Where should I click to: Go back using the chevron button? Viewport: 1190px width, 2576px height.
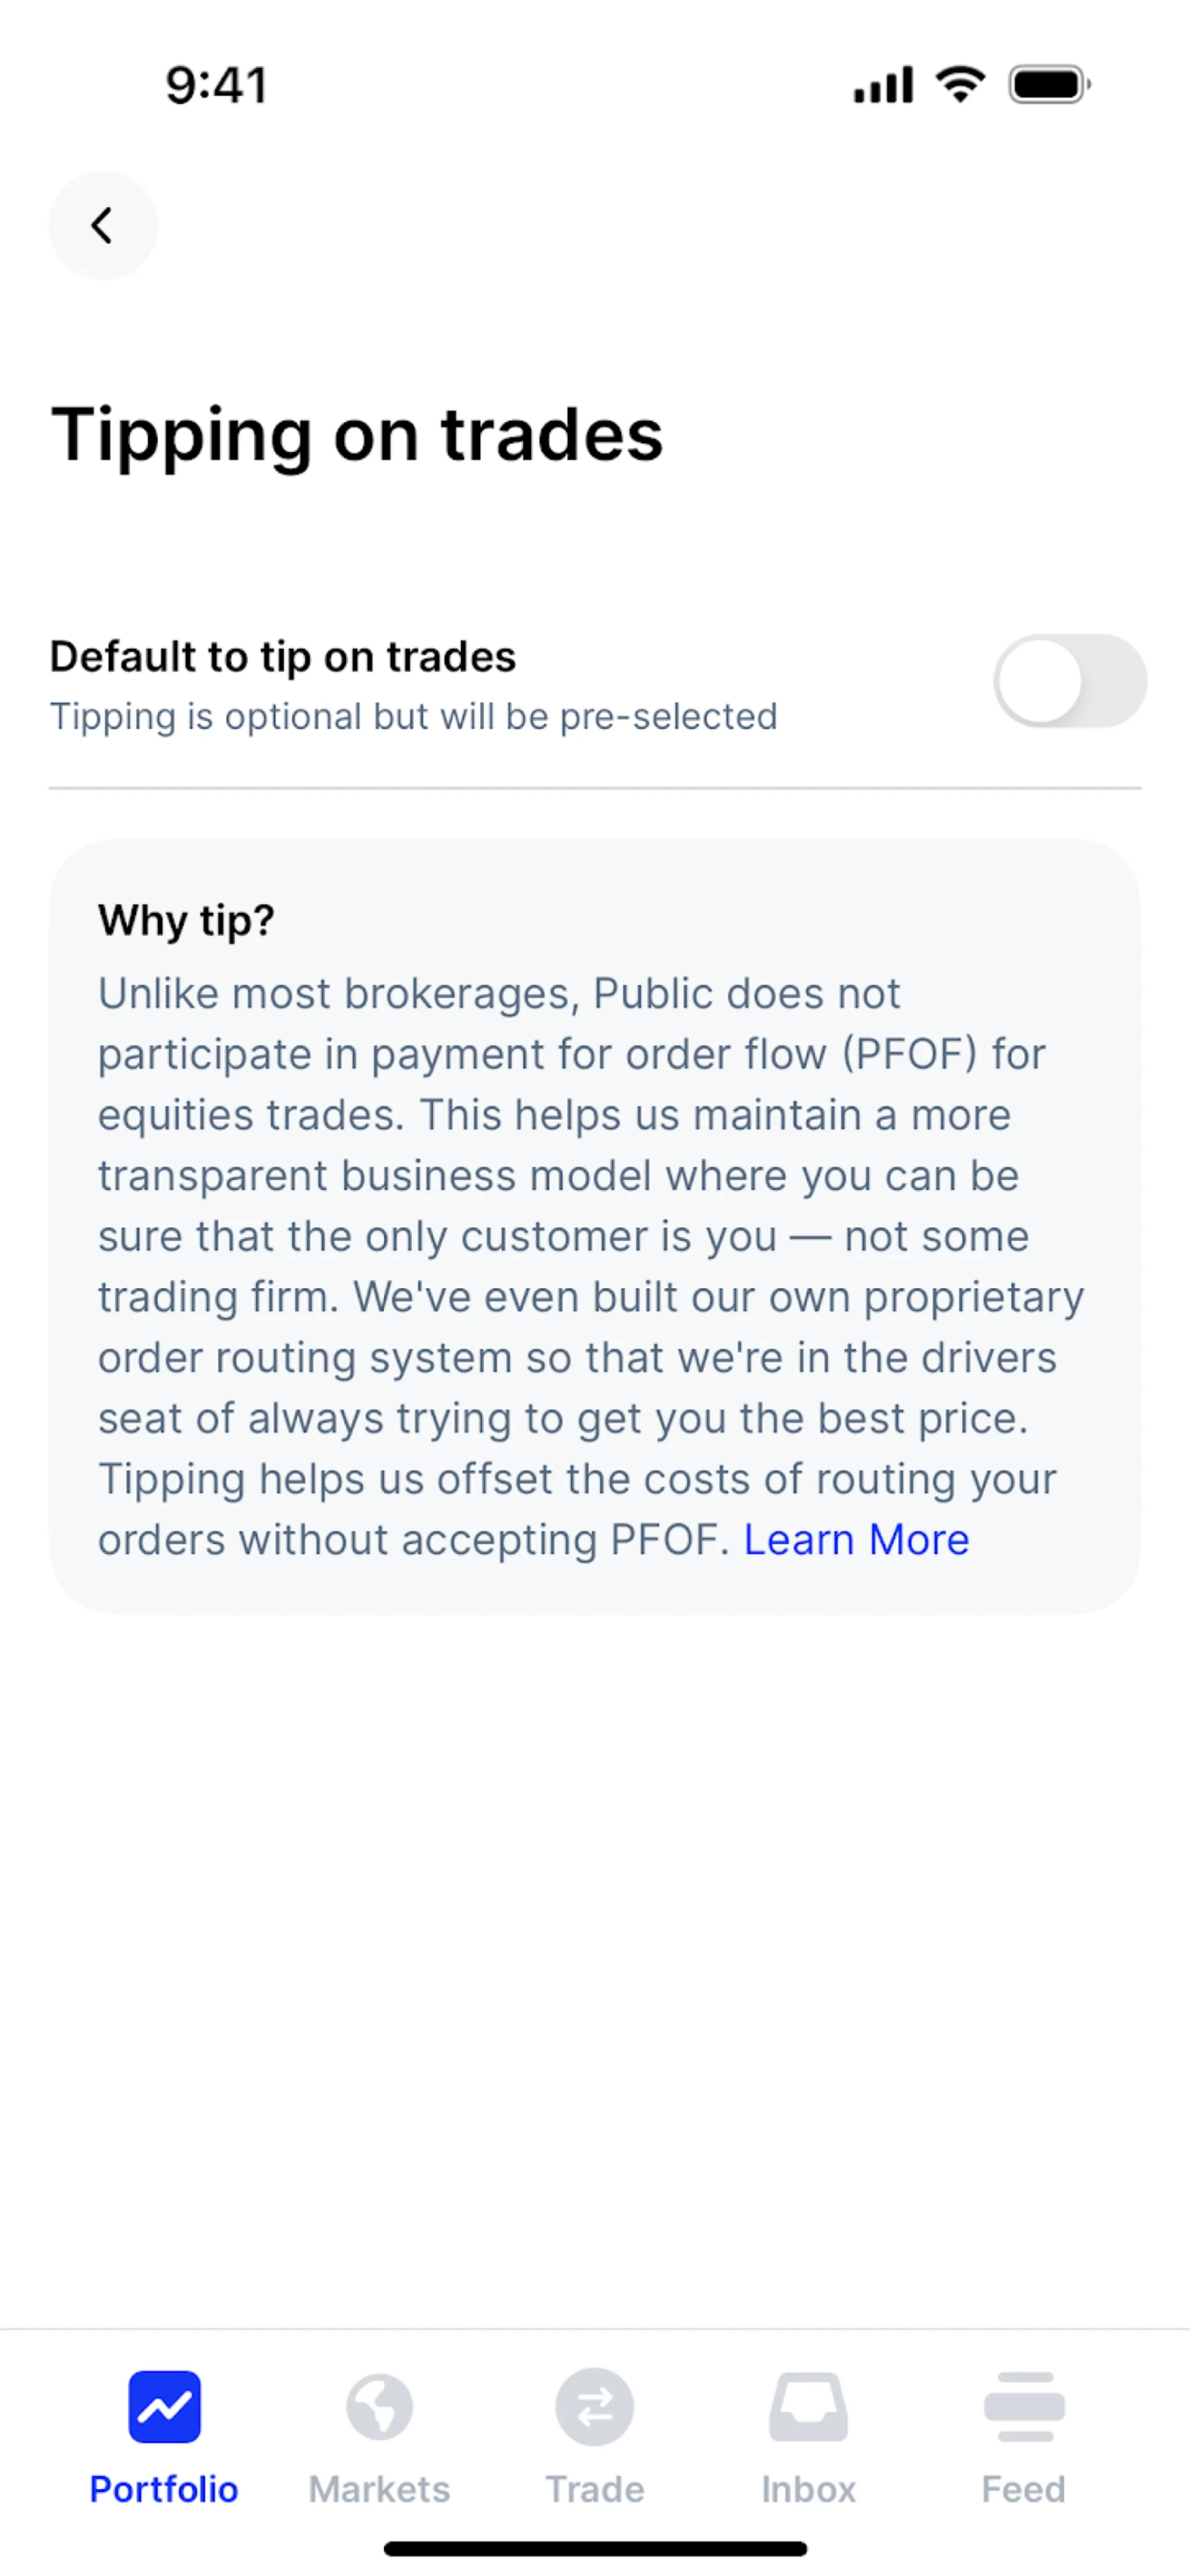103,225
